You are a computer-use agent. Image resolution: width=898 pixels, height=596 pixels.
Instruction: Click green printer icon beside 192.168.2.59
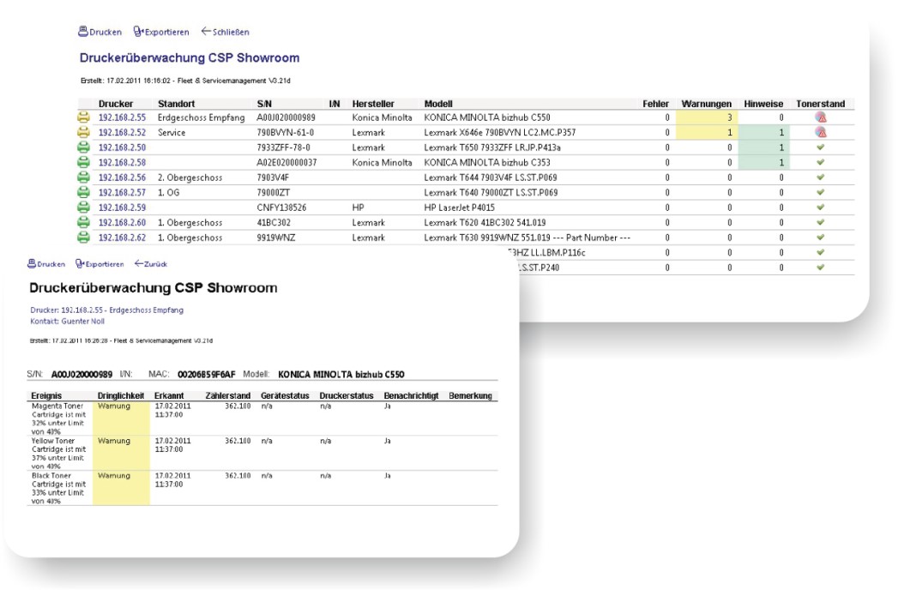[x=84, y=207]
